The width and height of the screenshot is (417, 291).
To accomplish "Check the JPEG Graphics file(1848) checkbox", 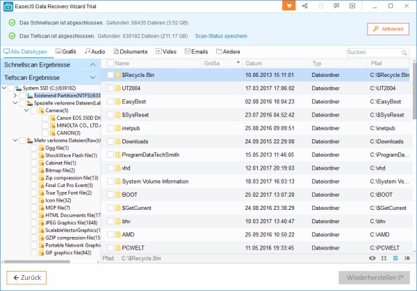I will (x=34, y=223).
